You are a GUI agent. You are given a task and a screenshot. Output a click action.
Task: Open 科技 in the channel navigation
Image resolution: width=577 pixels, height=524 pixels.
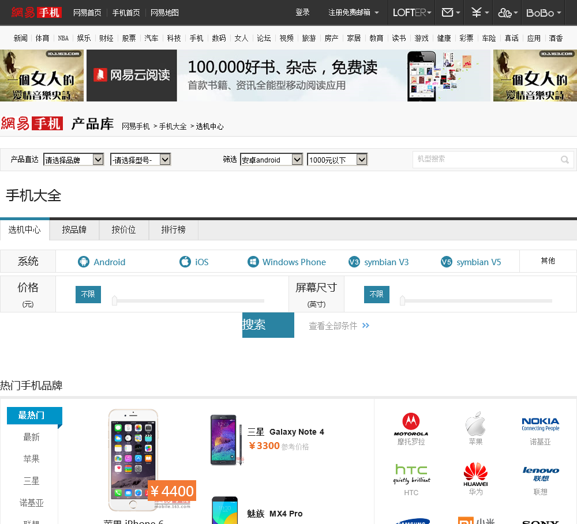(174, 38)
